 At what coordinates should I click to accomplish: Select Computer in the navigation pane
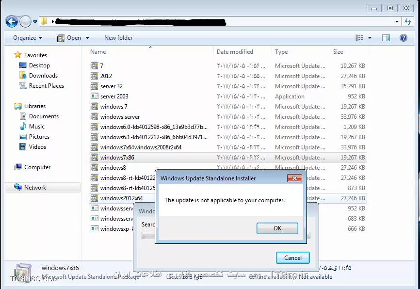[x=37, y=167]
